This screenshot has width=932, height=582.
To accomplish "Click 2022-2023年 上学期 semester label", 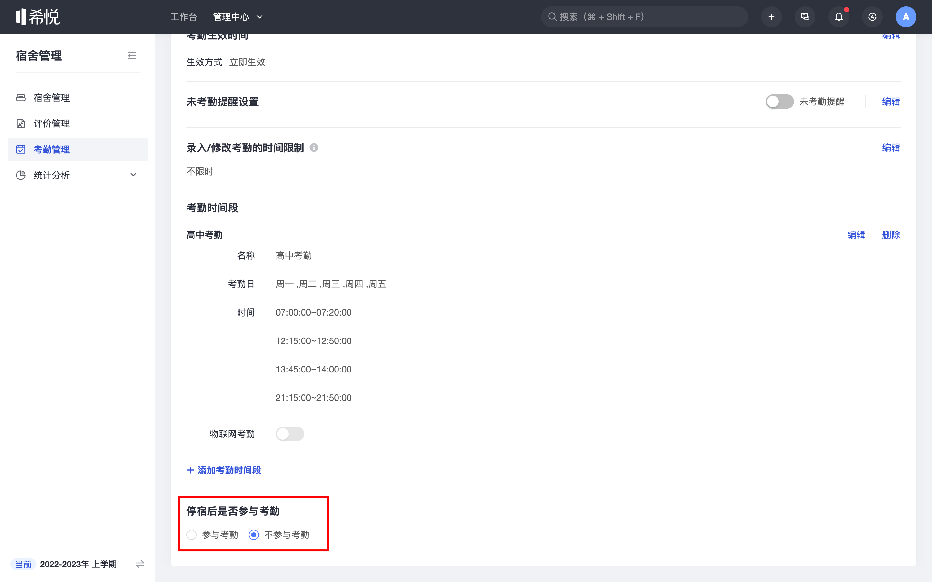I will [78, 564].
